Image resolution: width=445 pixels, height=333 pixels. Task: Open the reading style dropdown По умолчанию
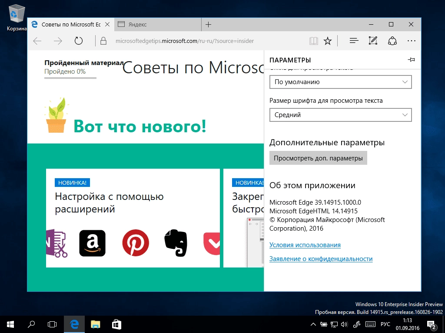[341, 82]
